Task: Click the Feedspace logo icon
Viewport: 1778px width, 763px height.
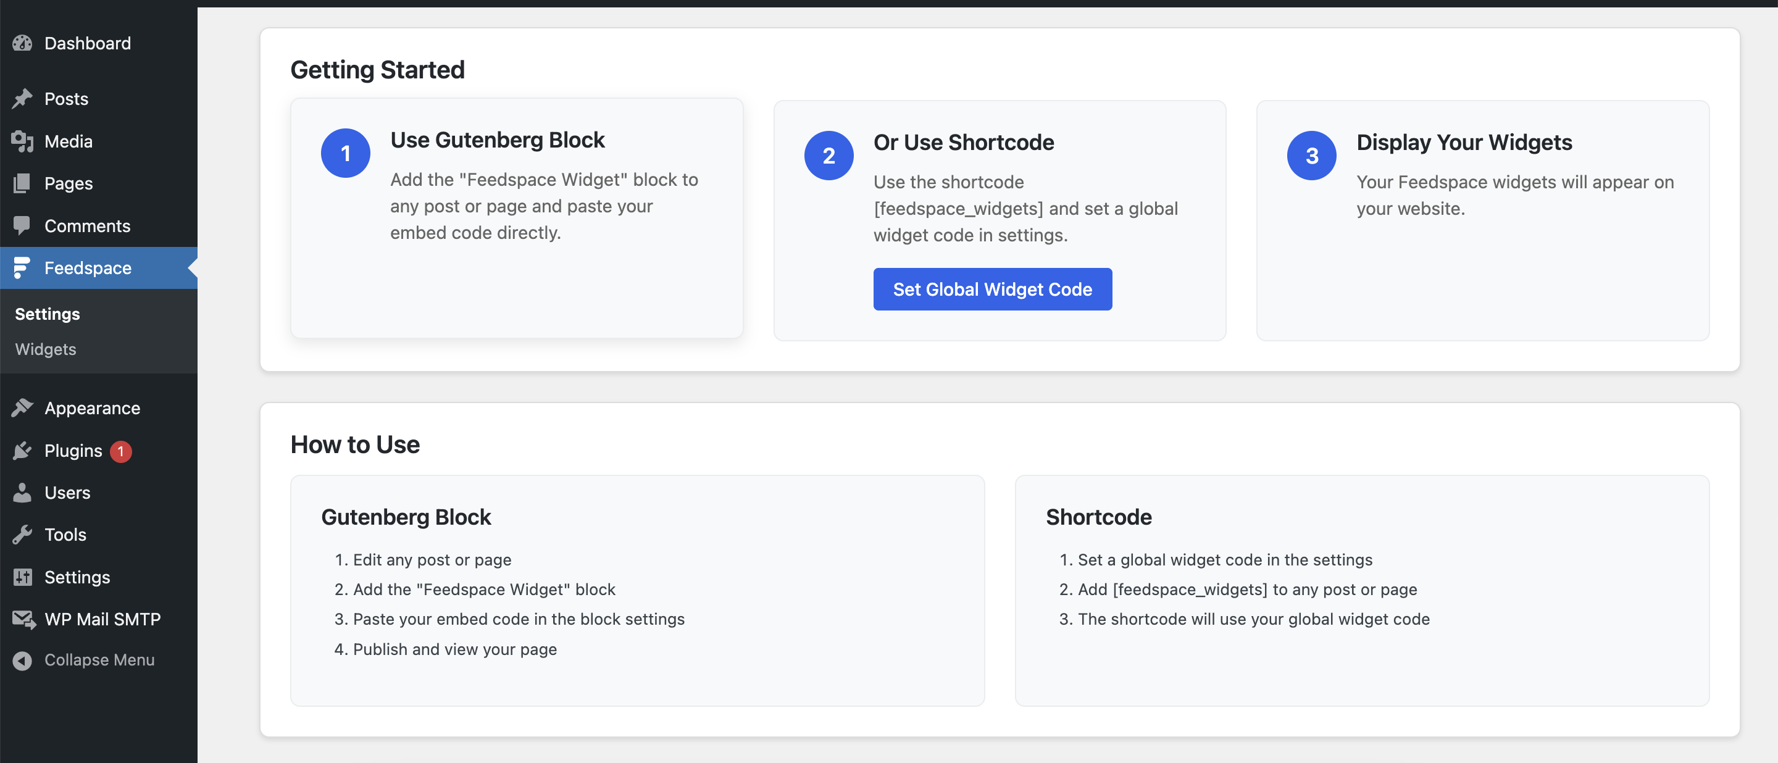Action: coord(22,268)
